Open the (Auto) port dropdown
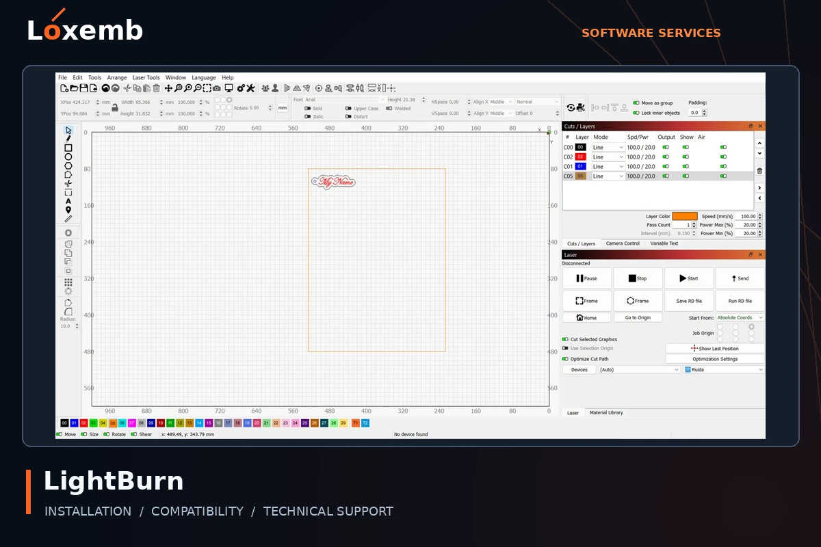This screenshot has height=547, width=821. [640, 370]
